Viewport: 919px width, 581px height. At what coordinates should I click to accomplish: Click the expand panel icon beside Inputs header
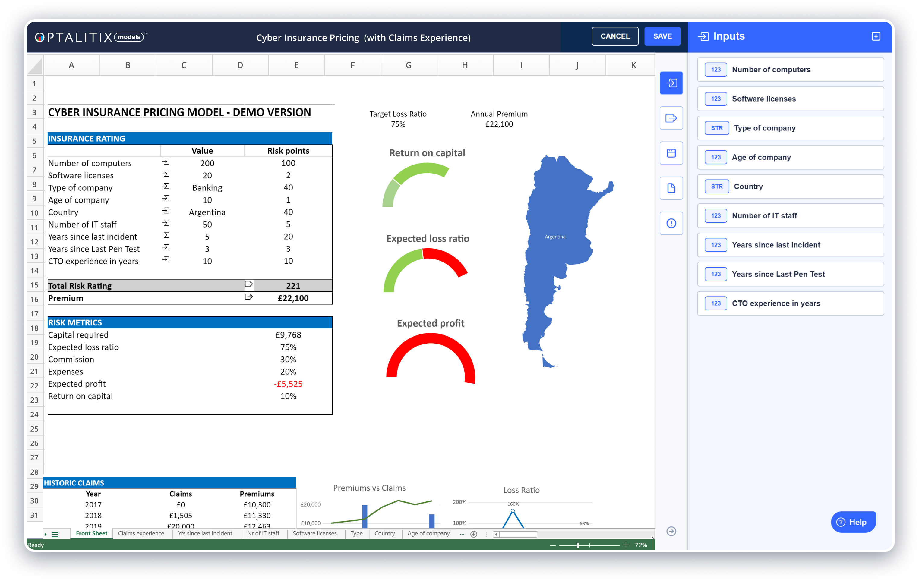point(876,36)
